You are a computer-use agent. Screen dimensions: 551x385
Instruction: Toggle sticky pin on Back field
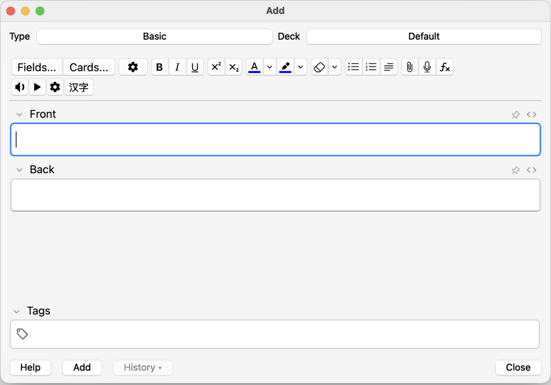click(x=516, y=170)
